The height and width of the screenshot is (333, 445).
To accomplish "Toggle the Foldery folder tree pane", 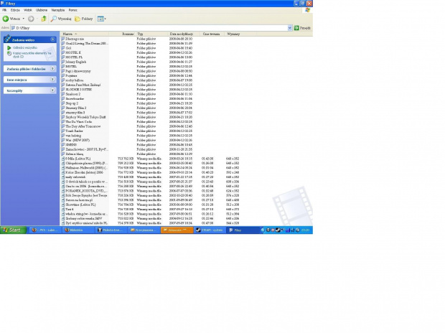I will pos(84,19).
